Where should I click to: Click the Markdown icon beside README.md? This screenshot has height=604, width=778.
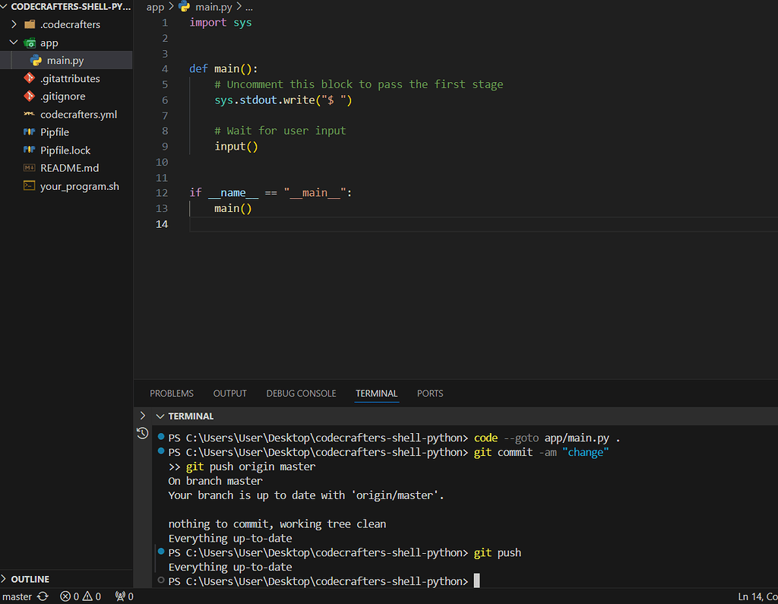coord(29,168)
